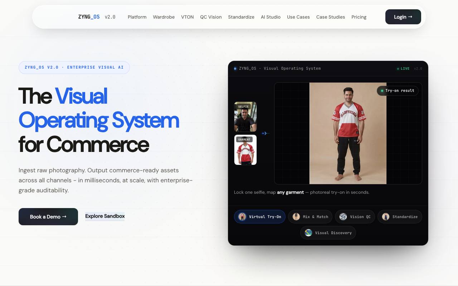
Task: Click the Try-on result badge
Action: click(398, 91)
